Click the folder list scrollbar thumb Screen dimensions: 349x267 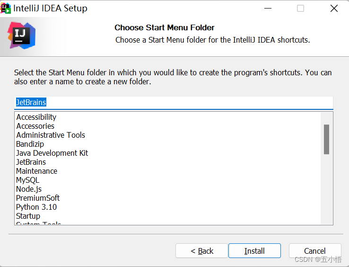[326, 139]
